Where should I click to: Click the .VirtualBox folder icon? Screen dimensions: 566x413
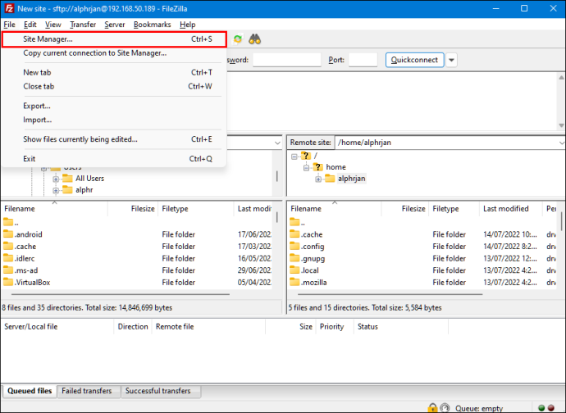(x=8, y=282)
